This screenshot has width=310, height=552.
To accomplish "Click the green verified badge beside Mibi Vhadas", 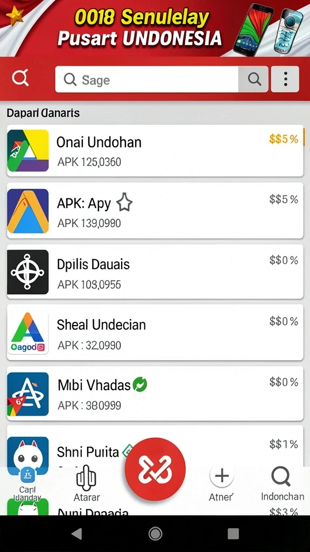I will coord(140,385).
